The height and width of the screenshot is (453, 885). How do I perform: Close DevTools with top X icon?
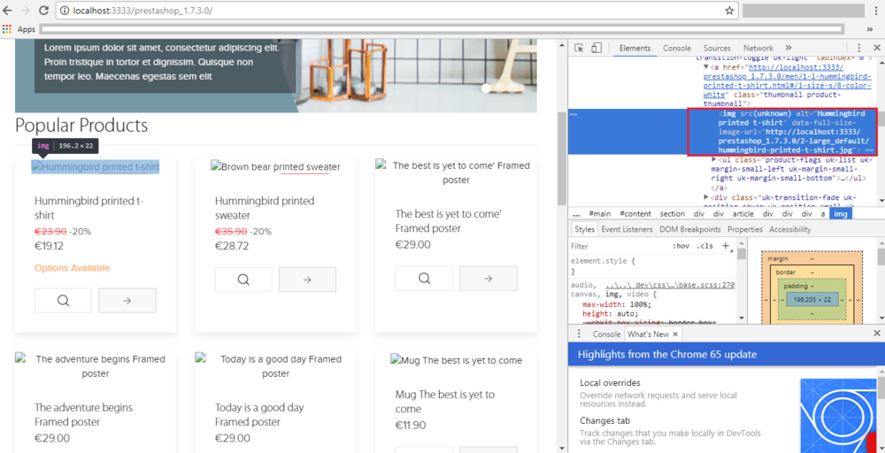pos(876,48)
